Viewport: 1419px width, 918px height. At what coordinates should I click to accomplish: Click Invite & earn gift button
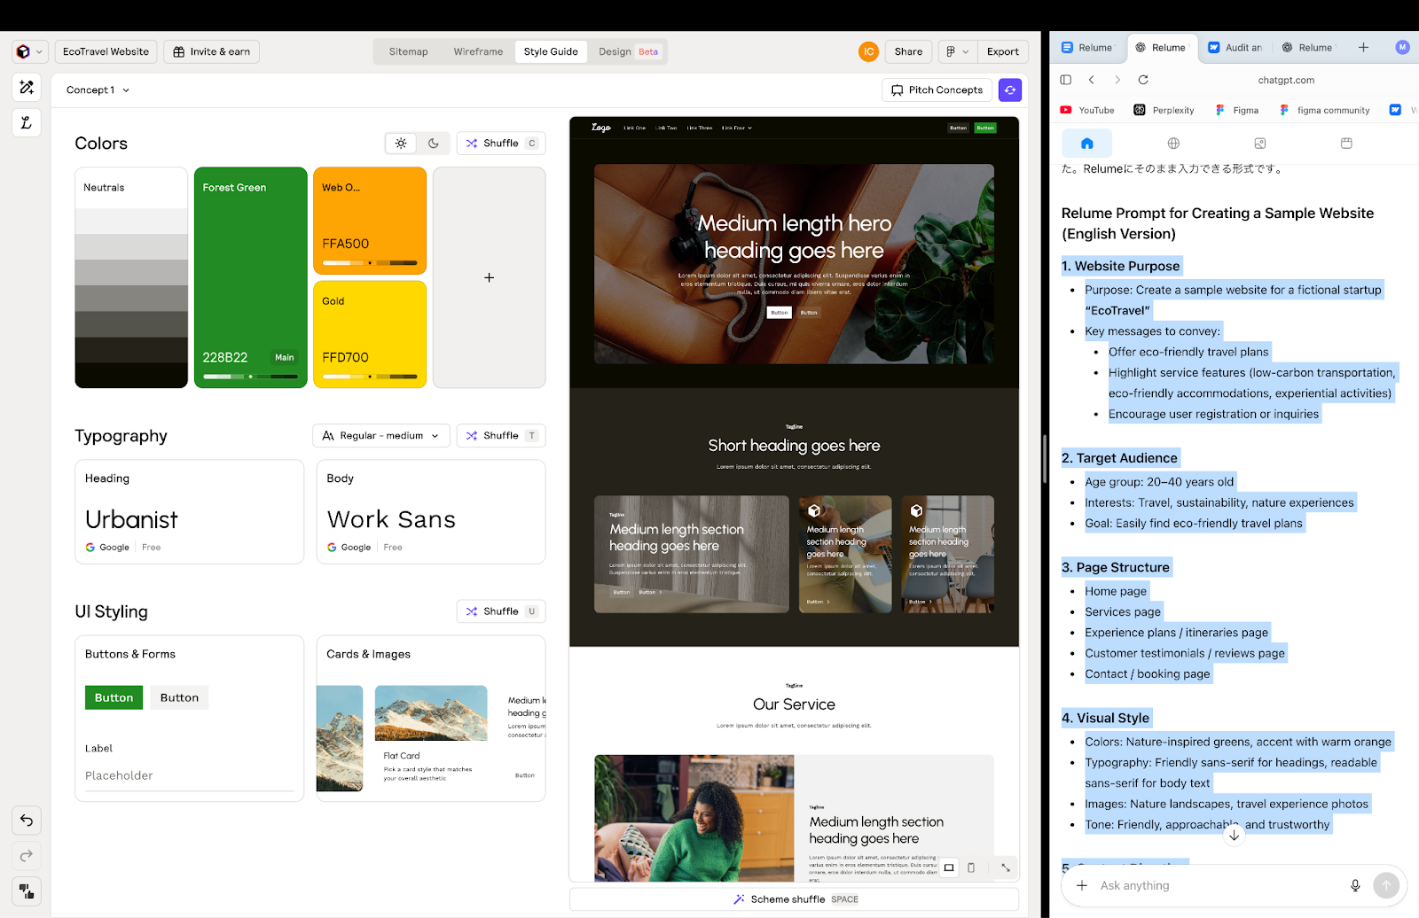click(211, 51)
